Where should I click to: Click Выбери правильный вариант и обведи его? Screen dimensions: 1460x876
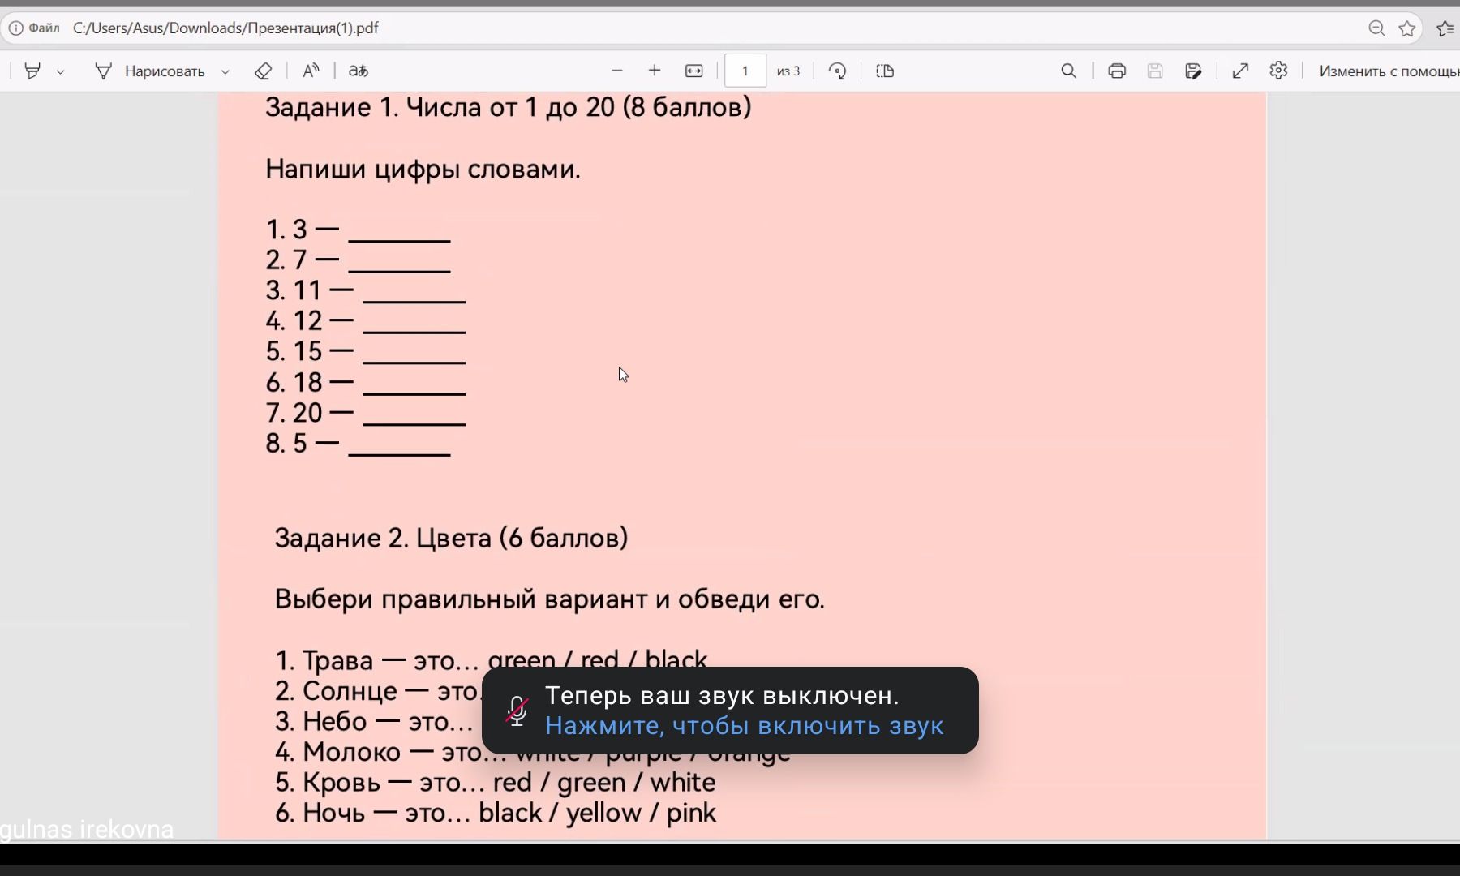click(549, 599)
